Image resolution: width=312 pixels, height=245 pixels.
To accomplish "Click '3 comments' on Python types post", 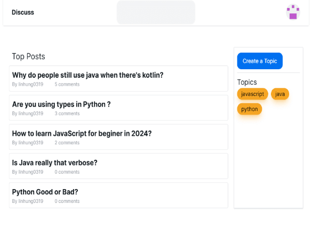I will [x=67, y=113].
